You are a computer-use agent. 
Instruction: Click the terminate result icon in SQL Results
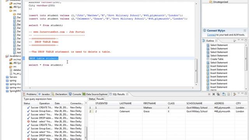(209, 94)
